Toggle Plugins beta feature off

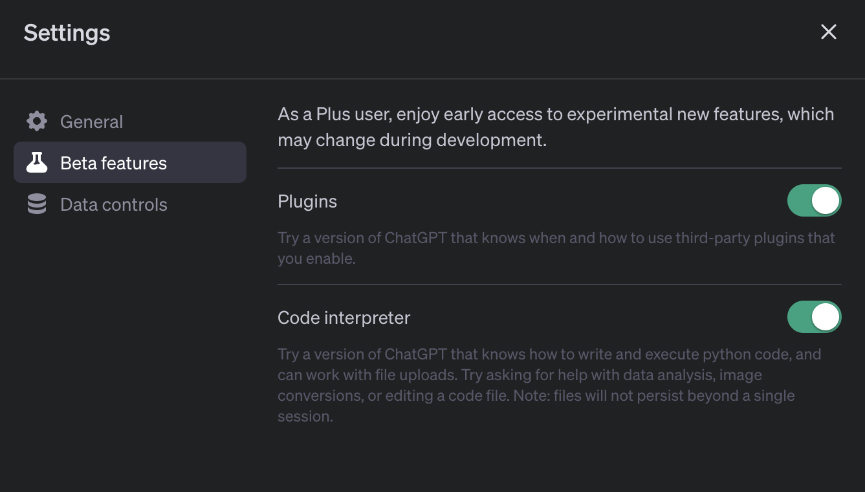tap(814, 200)
